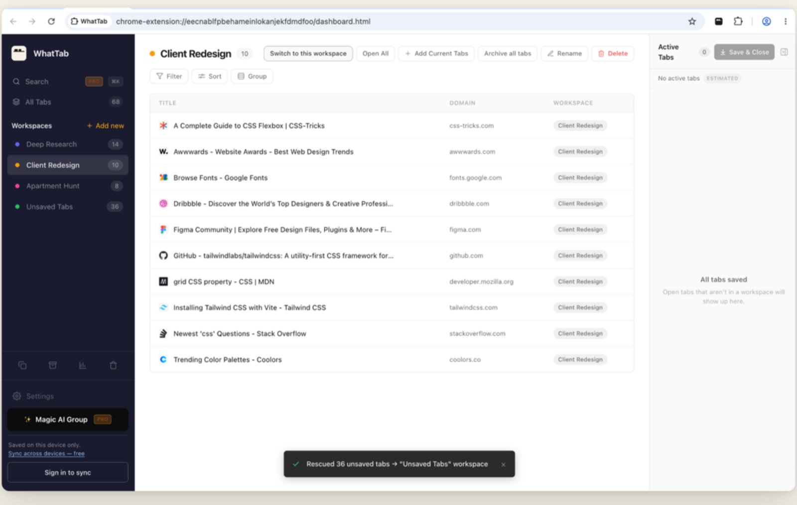Rename the Client Redesign workspace
797x505 pixels.
564,53
